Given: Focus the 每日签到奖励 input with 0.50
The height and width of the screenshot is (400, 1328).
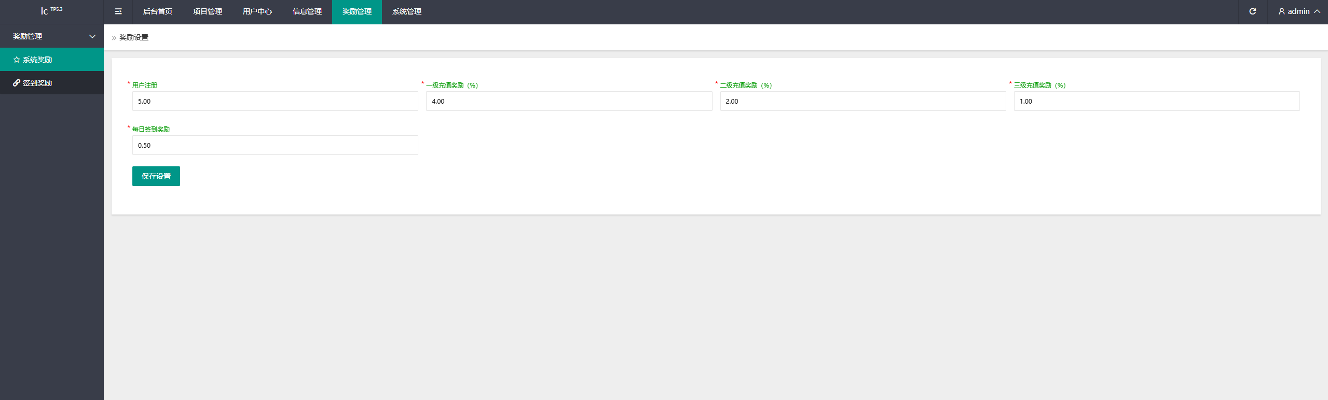Looking at the screenshot, I should click(275, 145).
